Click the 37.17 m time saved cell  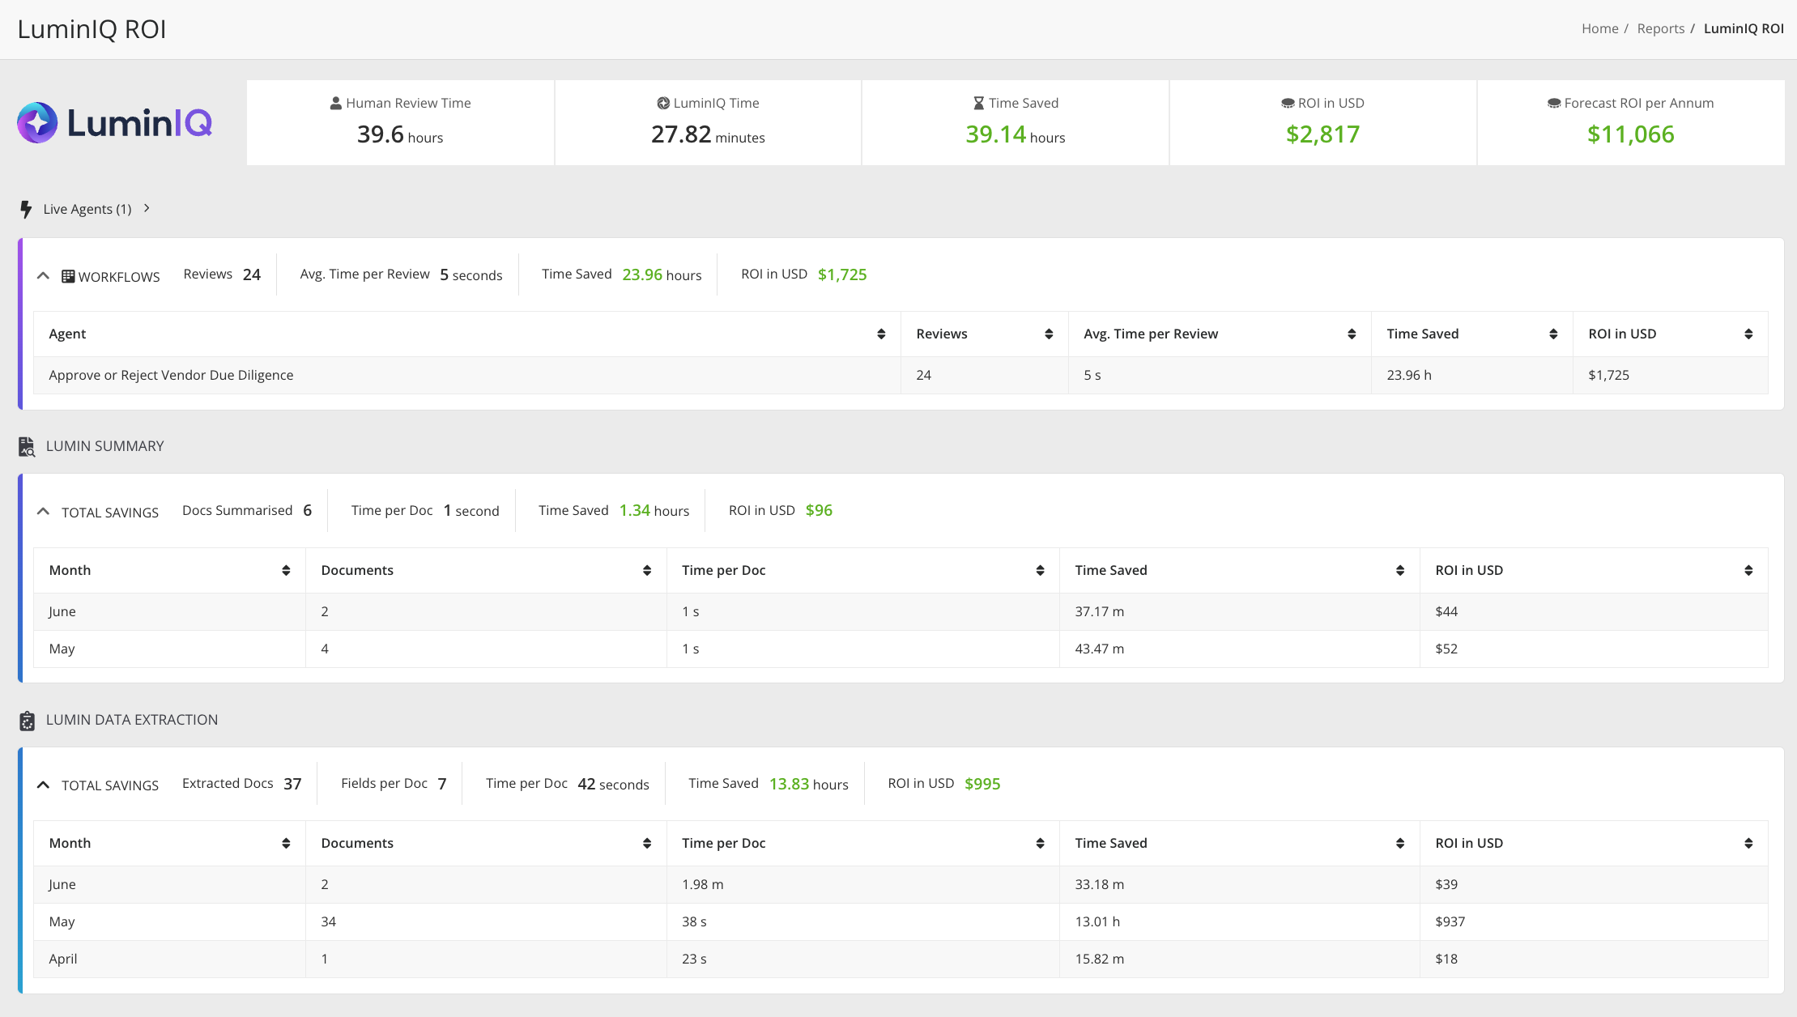point(1239,611)
